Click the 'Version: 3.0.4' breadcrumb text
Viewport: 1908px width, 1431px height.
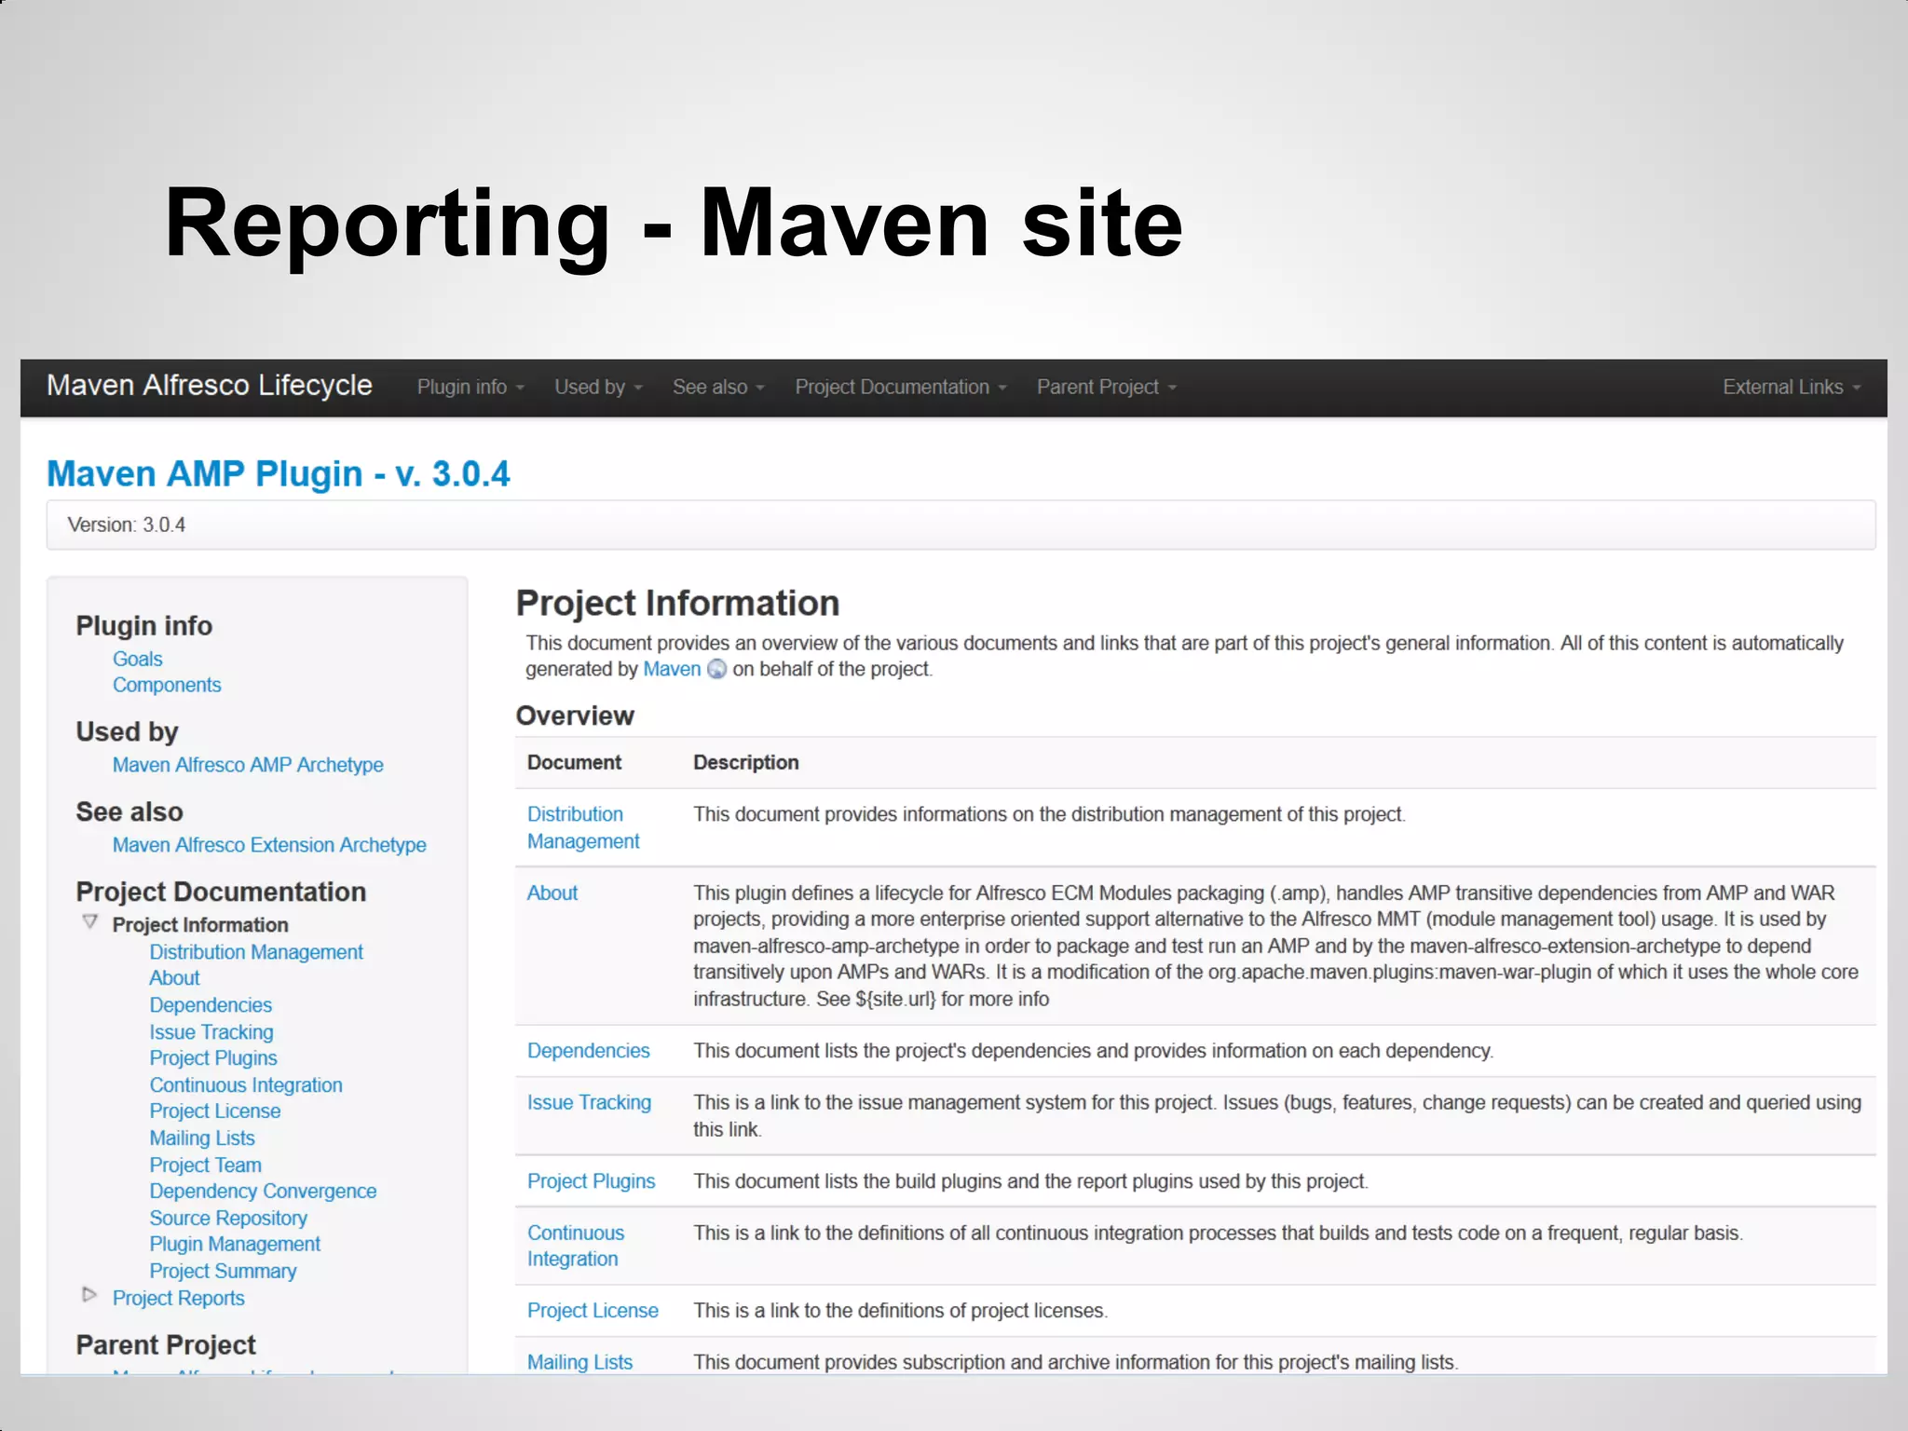click(127, 525)
